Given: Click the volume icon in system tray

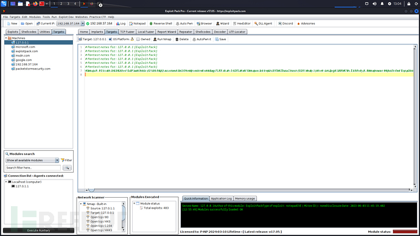Looking at the screenshot, I should coord(374,4).
